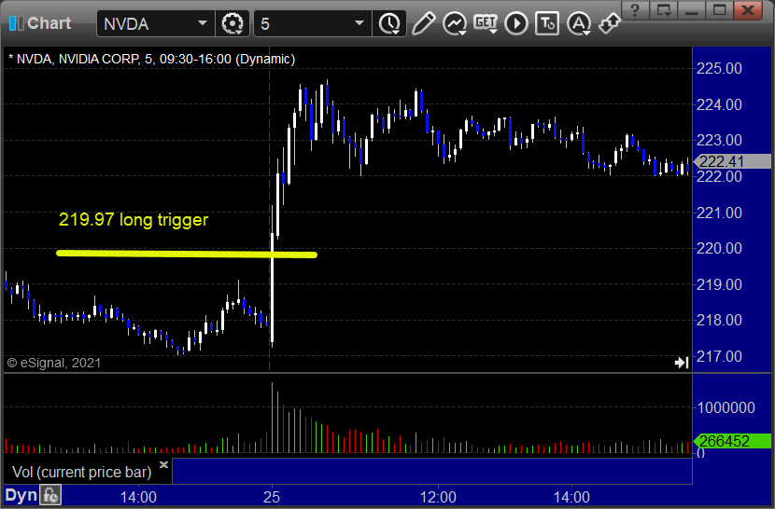Close the Vol study label with x
This screenshot has width=775, height=509.
pos(163,464)
